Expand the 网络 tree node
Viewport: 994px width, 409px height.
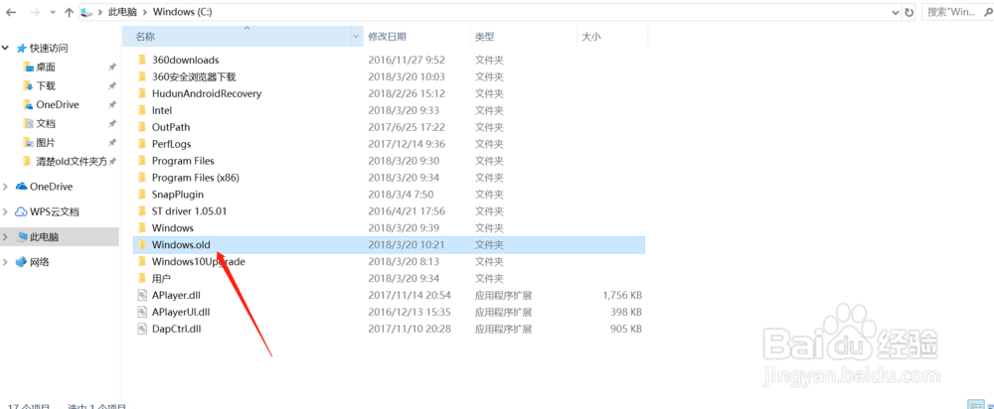pos(6,261)
